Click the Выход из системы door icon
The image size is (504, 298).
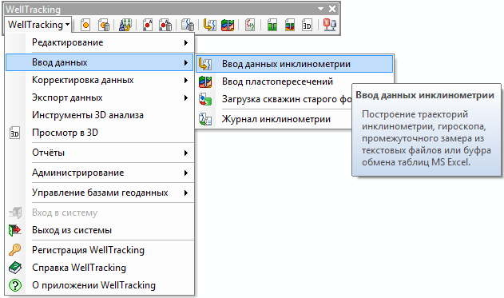[15, 230]
